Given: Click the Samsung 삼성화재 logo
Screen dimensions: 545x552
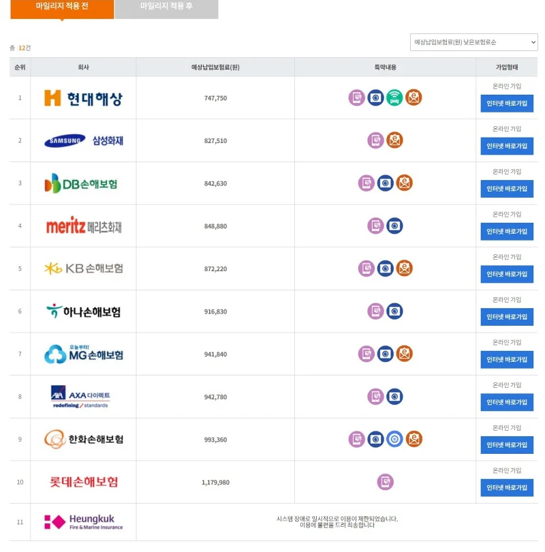Looking at the screenshot, I should (x=83, y=140).
